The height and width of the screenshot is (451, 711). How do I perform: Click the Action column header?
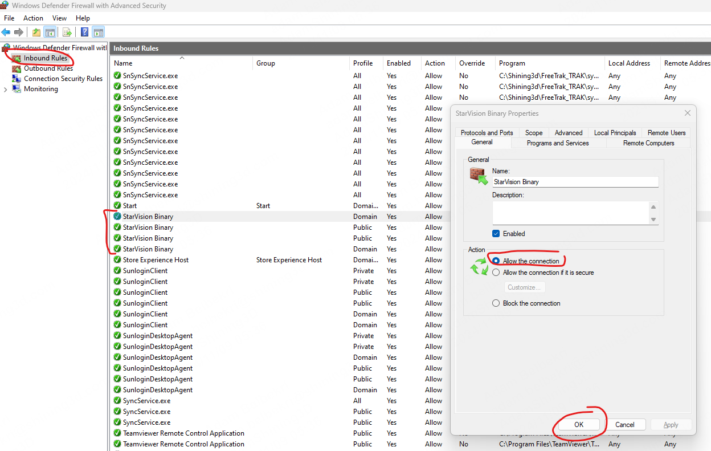[x=439, y=63]
